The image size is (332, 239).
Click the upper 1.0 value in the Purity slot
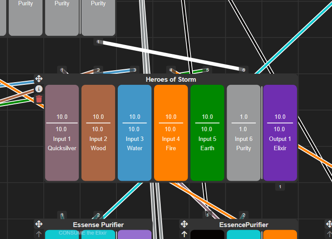[x=244, y=117]
